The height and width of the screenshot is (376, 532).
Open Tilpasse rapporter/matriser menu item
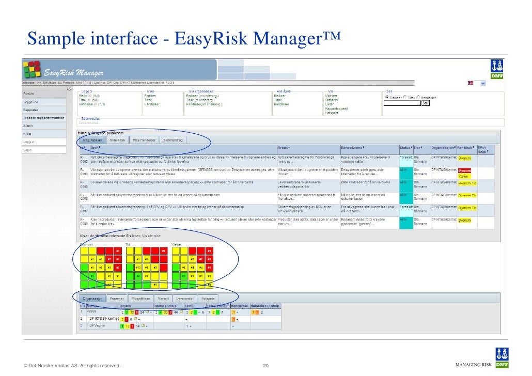point(44,118)
